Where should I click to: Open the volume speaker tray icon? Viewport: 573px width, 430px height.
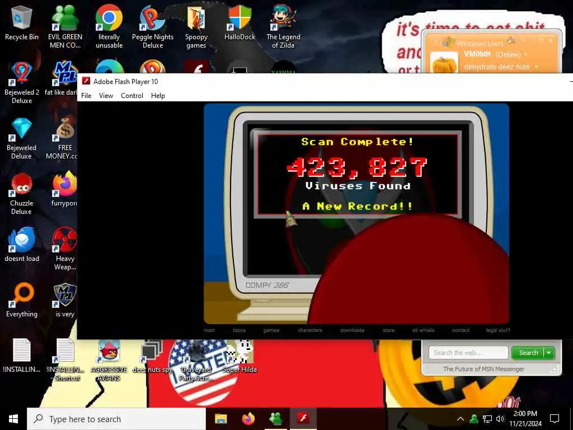[500, 419]
